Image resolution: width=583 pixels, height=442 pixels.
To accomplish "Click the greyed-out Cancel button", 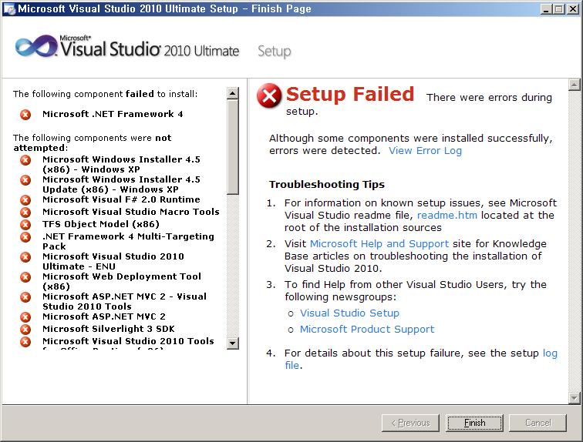I will [x=538, y=423].
